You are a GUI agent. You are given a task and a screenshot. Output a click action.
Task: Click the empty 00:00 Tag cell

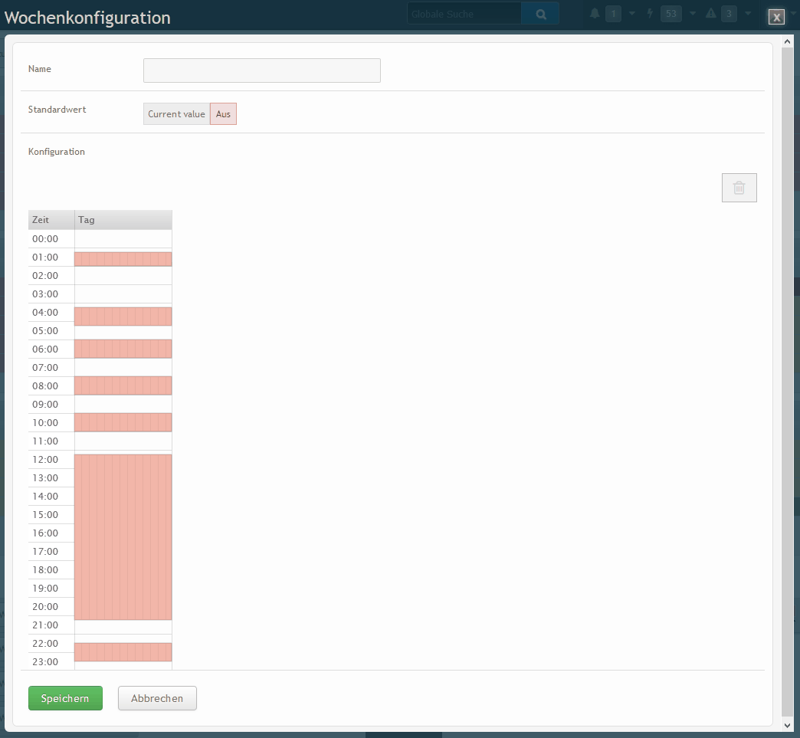click(x=123, y=239)
